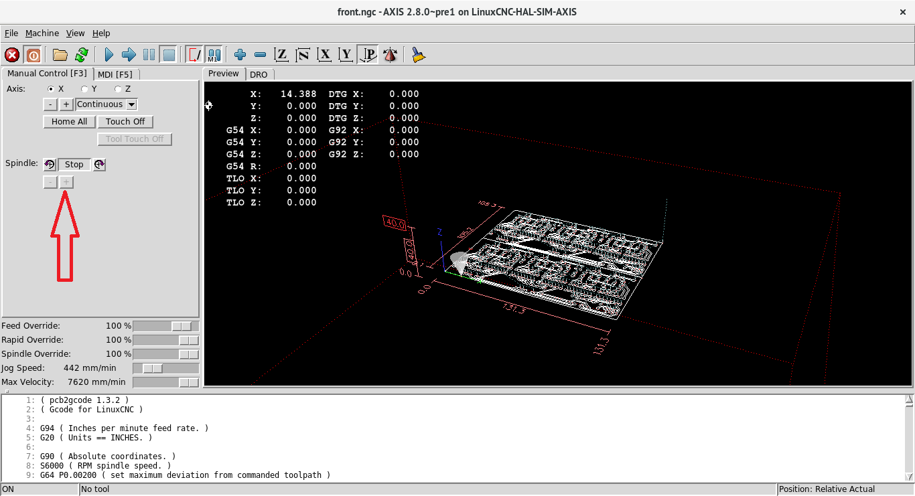Screen dimensions: 915x496
Task: Open the View menu
Action: 76,33
